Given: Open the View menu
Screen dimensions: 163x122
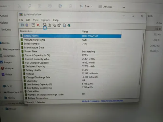Looking at the screenshot, I should (x=36, y=20).
